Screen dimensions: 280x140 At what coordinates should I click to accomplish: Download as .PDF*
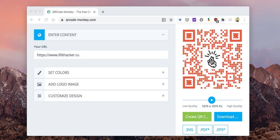point(205,129)
